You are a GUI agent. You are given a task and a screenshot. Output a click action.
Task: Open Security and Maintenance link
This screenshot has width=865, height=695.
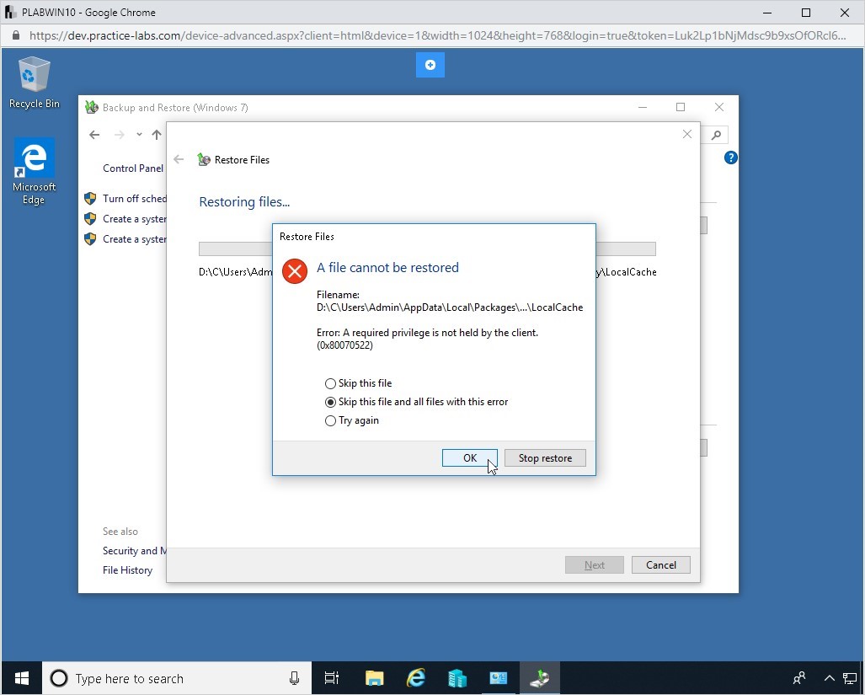[x=135, y=550]
